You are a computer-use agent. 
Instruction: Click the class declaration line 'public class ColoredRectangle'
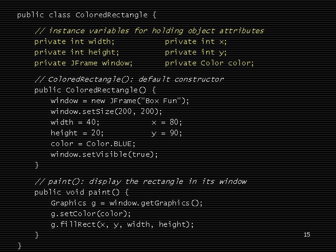pyautogui.click(x=86, y=15)
